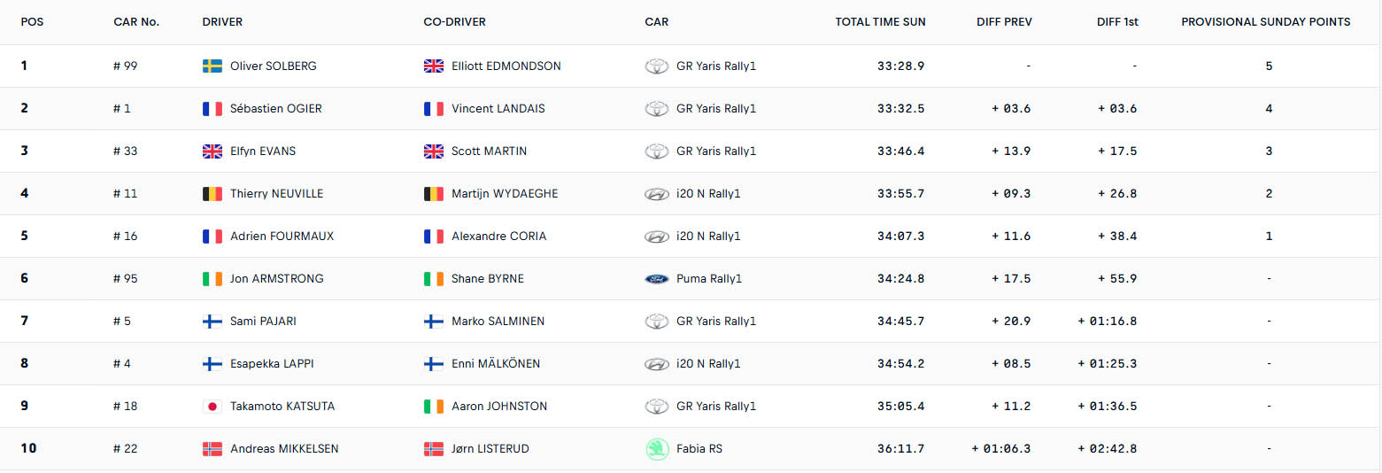Select driver Esapekka Lappi
Screen dimensions: 1382x473
(272, 364)
